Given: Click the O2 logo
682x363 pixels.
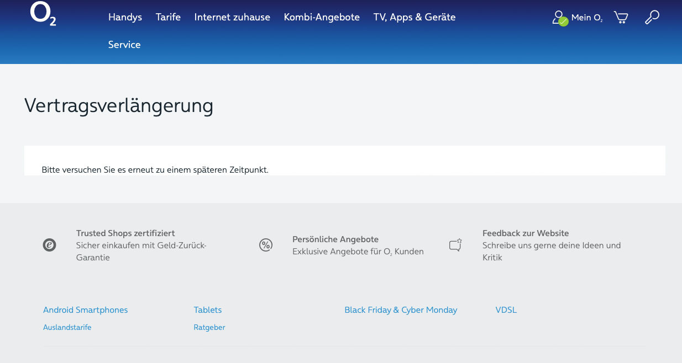Looking at the screenshot, I should coord(43,14).
